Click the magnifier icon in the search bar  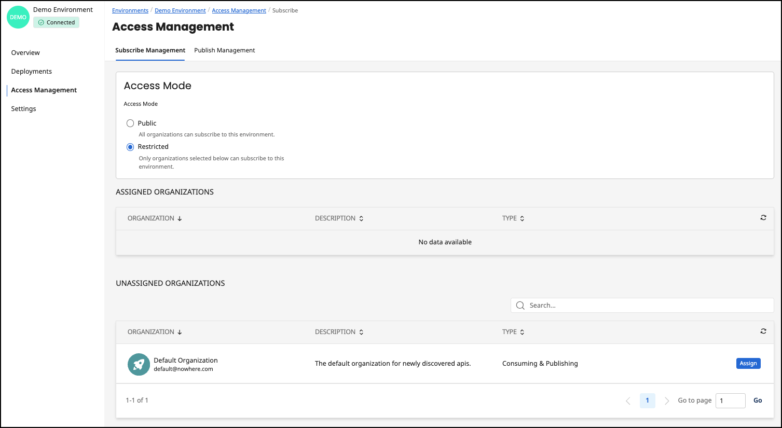(x=520, y=305)
